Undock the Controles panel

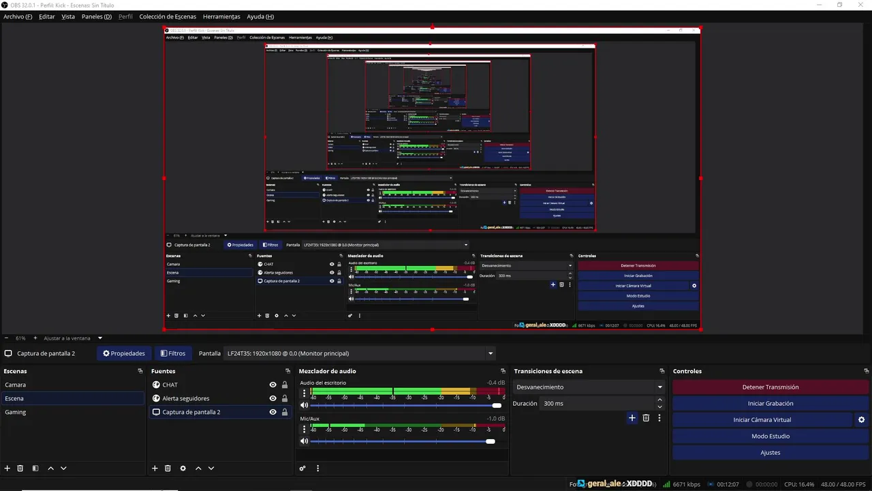click(x=866, y=371)
